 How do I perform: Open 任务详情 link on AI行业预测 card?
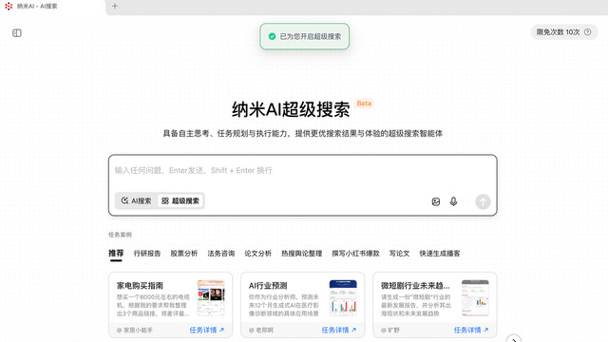339,330
